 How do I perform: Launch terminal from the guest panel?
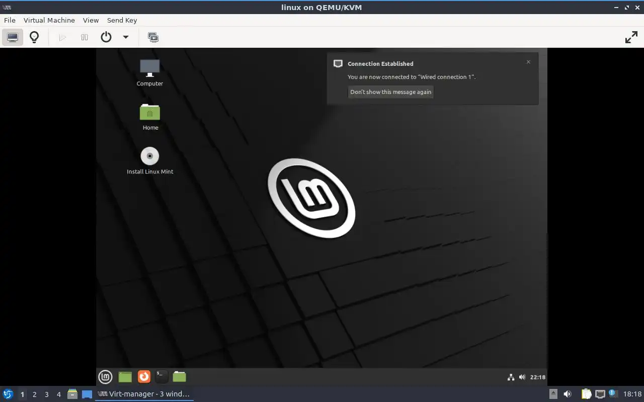tap(162, 376)
